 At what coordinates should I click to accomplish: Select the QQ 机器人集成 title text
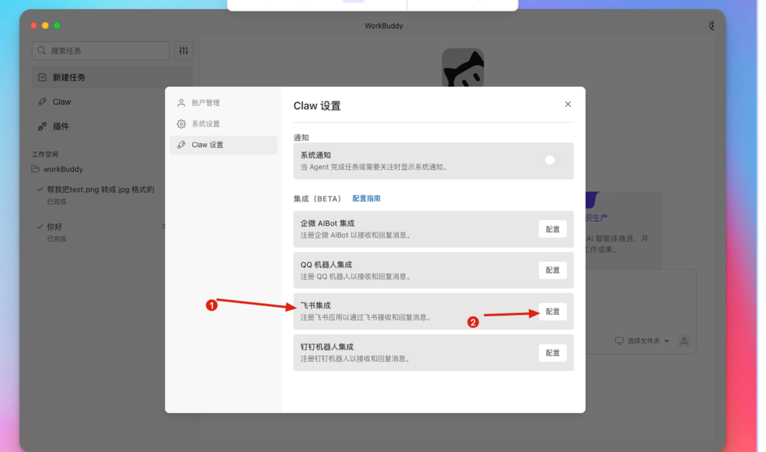(326, 265)
